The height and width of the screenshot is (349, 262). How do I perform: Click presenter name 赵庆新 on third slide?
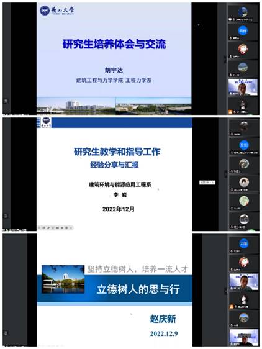tap(163, 319)
